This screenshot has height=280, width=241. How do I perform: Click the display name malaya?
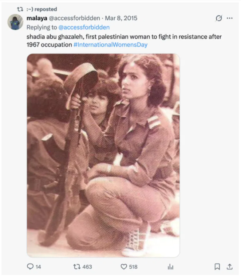tap(37, 18)
